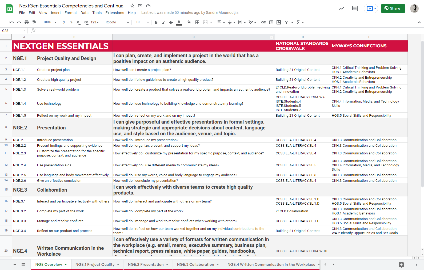The width and height of the screenshot is (424, 270).
Task: Open the Insert link tool
Action: click(x=263, y=22)
